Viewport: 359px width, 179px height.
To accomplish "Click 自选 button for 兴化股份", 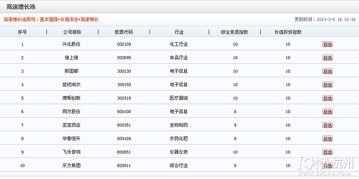I will tap(327, 44).
